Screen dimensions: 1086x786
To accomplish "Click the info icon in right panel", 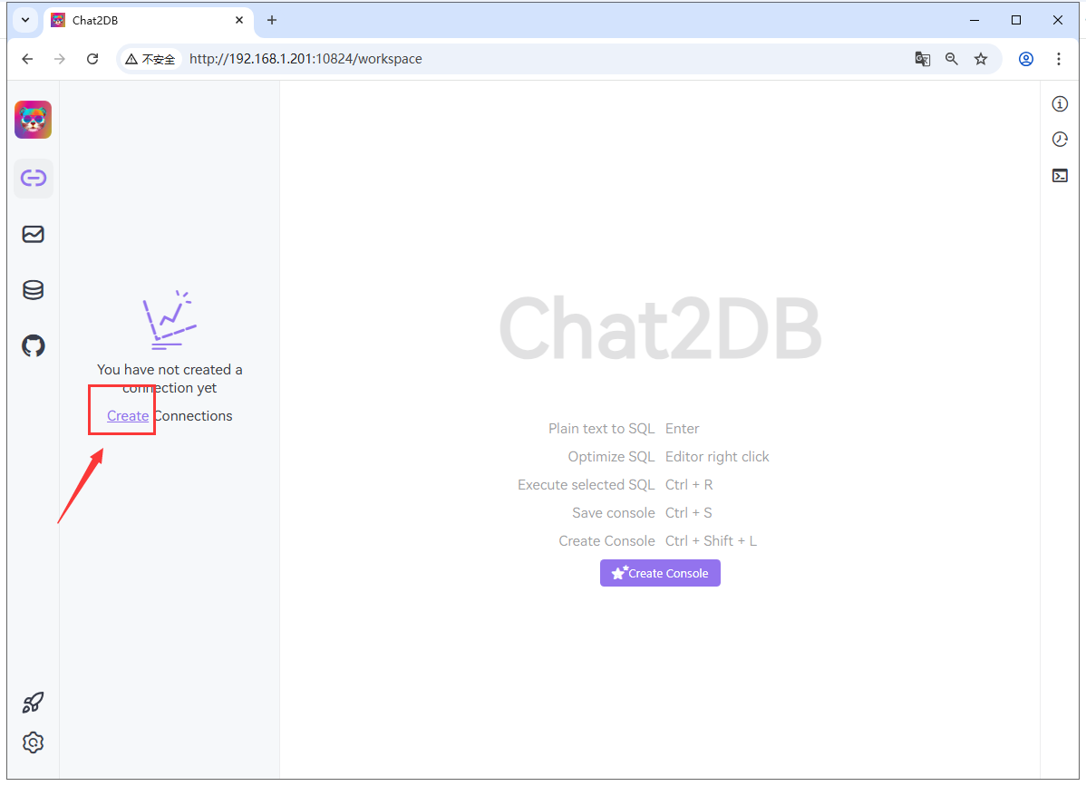I will pyautogui.click(x=1060, y=104).
